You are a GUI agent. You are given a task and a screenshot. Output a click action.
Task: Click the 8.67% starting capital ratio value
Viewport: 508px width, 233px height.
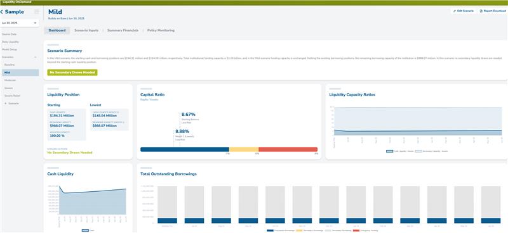[188, 115]
